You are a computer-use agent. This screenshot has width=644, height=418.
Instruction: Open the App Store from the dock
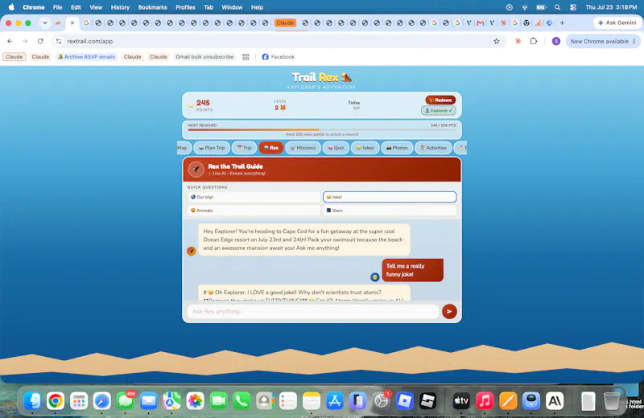pyautogui.click(x=335, y=401)
